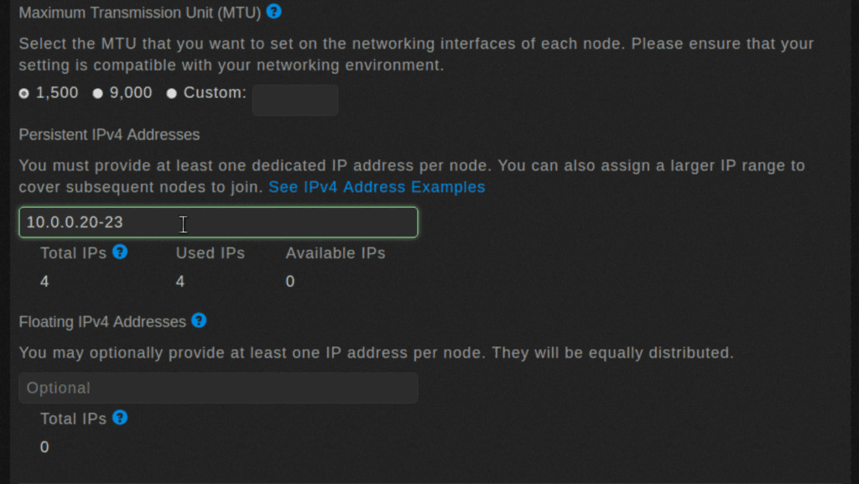859x484 pixels.
Task: Click the Maximum Transmission Unit (MTU) heading
Action: 139,13
